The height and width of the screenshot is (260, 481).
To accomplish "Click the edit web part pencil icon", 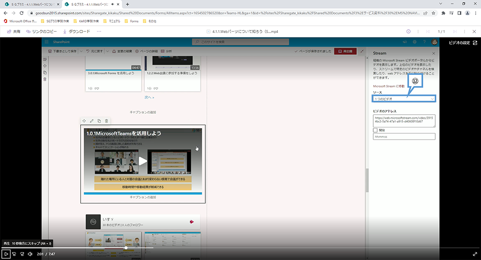I will pos(91,121).
